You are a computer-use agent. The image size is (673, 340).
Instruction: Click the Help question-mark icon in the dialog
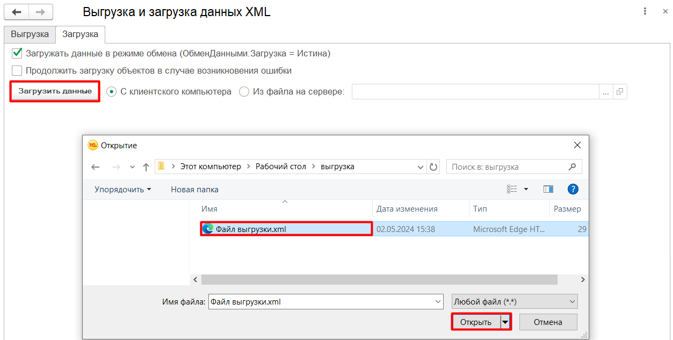pos(573,189)
